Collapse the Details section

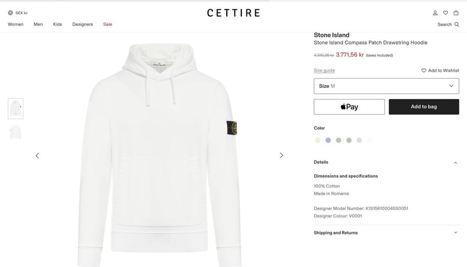click(456, 162)
